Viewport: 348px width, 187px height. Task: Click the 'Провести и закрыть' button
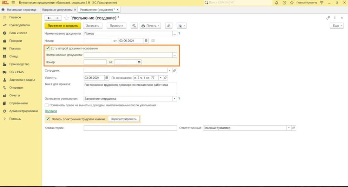(x=63, y=26)
